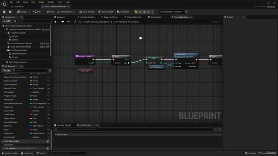Click the green Play button
This screenshot has width=278, height=156.
click(x=136, y=12)
